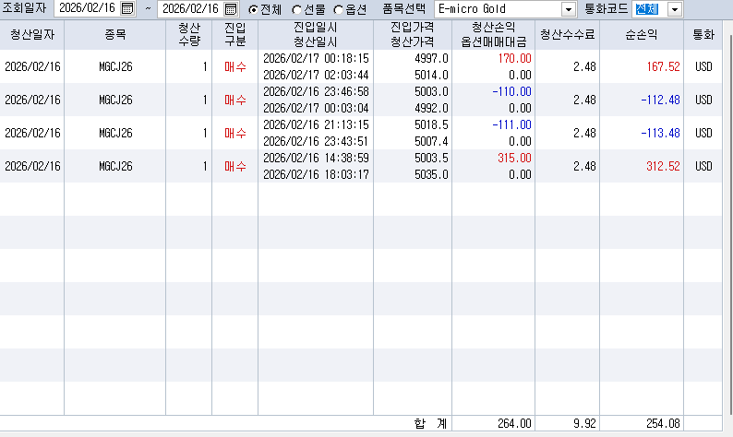Click entry time 2026/02/16 21:13:15
The width and height of the screenshot is (733, 437).
[x=316, y=124]
